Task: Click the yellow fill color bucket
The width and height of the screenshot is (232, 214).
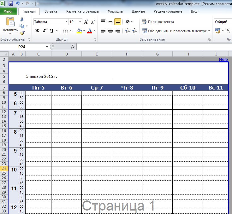Action: [79, 31]
